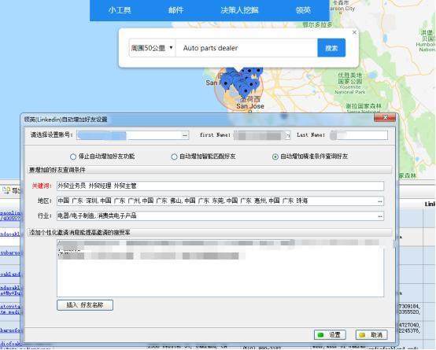
Task: Open the 决策人挖掘 tab
Action: point(239,10)
